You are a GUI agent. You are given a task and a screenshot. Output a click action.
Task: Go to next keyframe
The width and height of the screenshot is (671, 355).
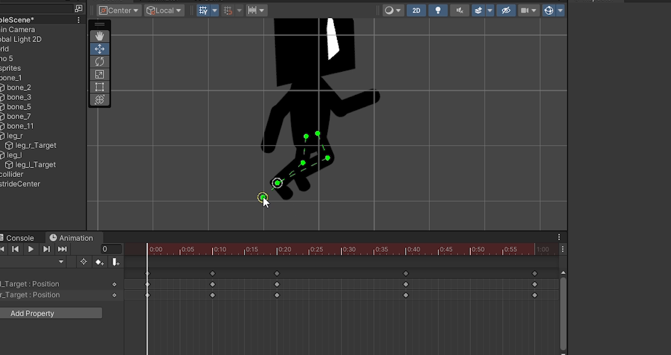click(x=46, y=249)
